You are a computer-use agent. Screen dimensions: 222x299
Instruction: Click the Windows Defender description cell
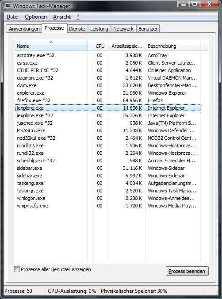click(171, 130)
